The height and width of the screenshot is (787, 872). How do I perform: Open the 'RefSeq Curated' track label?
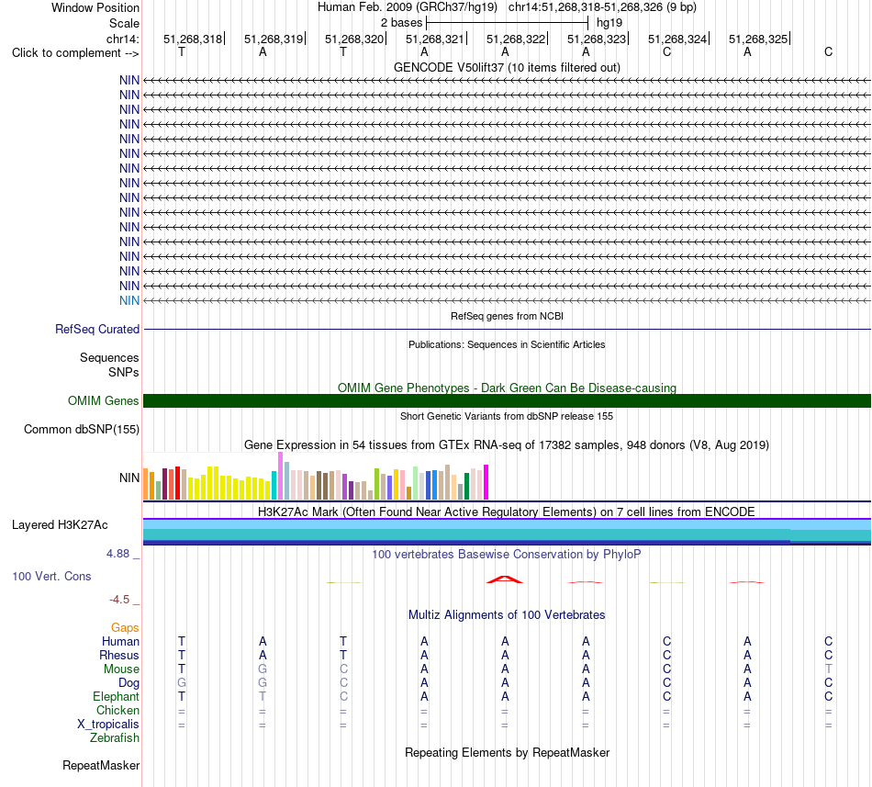click(x=96, y=330)
